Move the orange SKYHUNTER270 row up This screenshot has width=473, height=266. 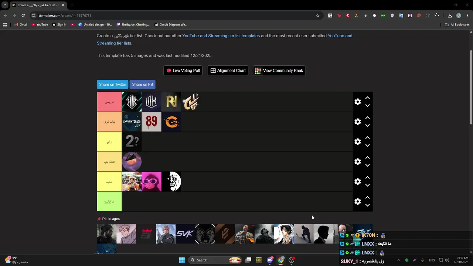click(367, 118)
